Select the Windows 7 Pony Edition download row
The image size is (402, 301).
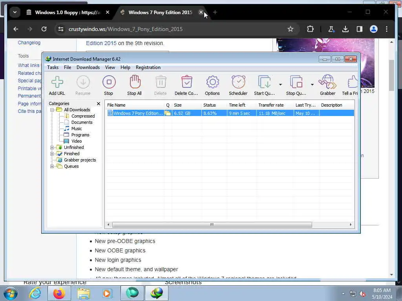pyautogui.click(x=230, y=113)
